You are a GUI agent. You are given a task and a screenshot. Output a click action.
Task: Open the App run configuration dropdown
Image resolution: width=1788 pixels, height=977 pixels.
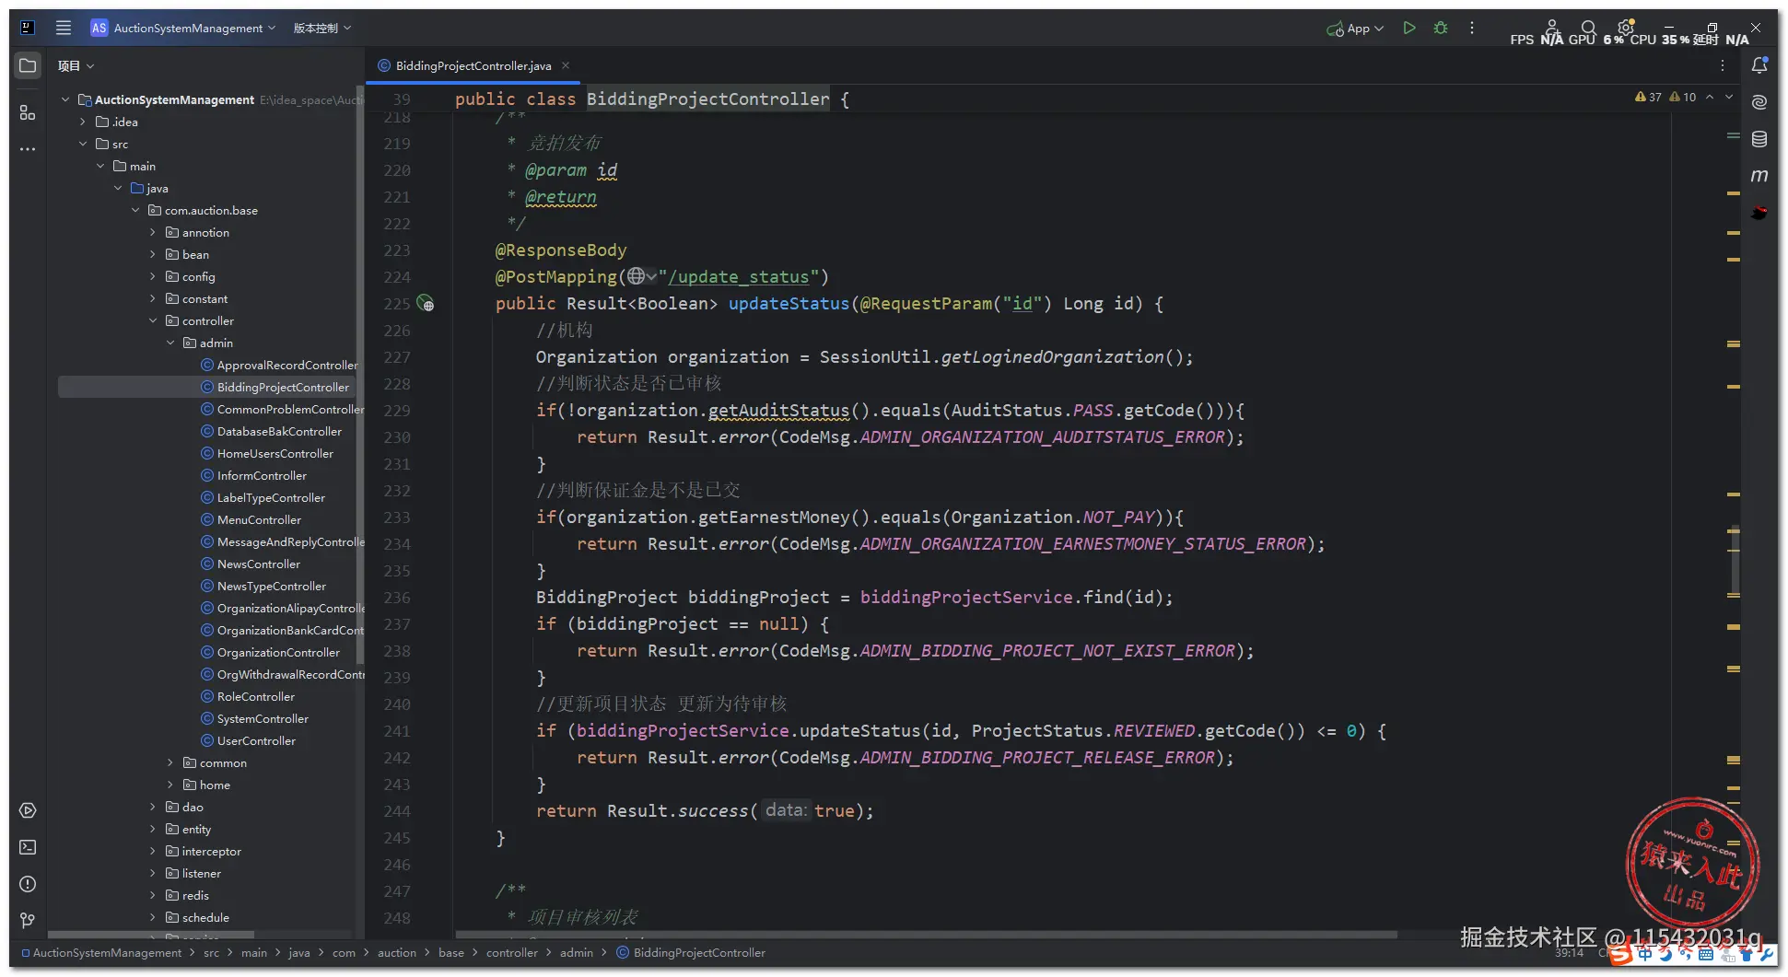point(1355,28)
